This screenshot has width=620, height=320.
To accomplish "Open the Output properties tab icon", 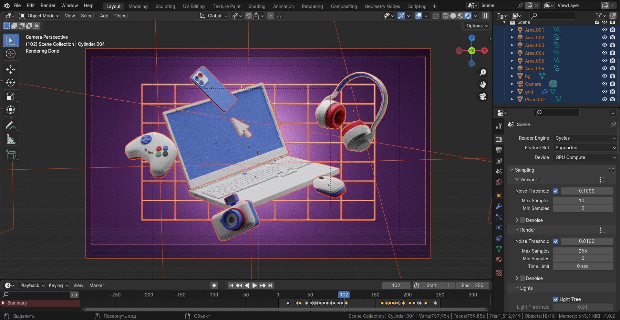I will 499,150.
